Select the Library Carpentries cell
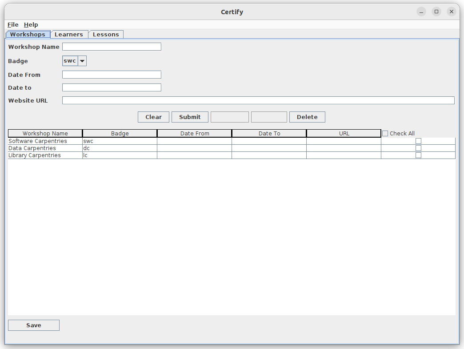 point(45,155)
